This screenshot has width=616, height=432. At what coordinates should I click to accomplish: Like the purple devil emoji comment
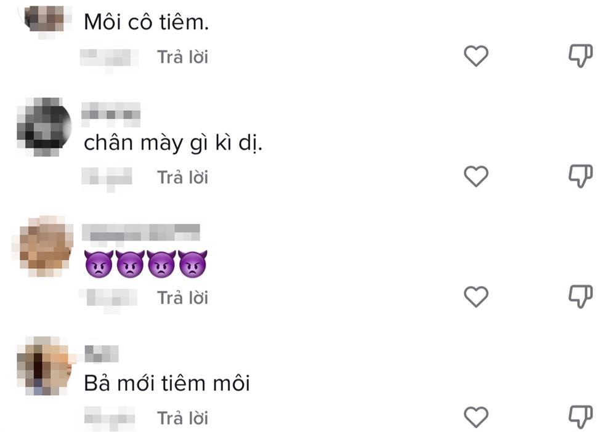[476, 298]
